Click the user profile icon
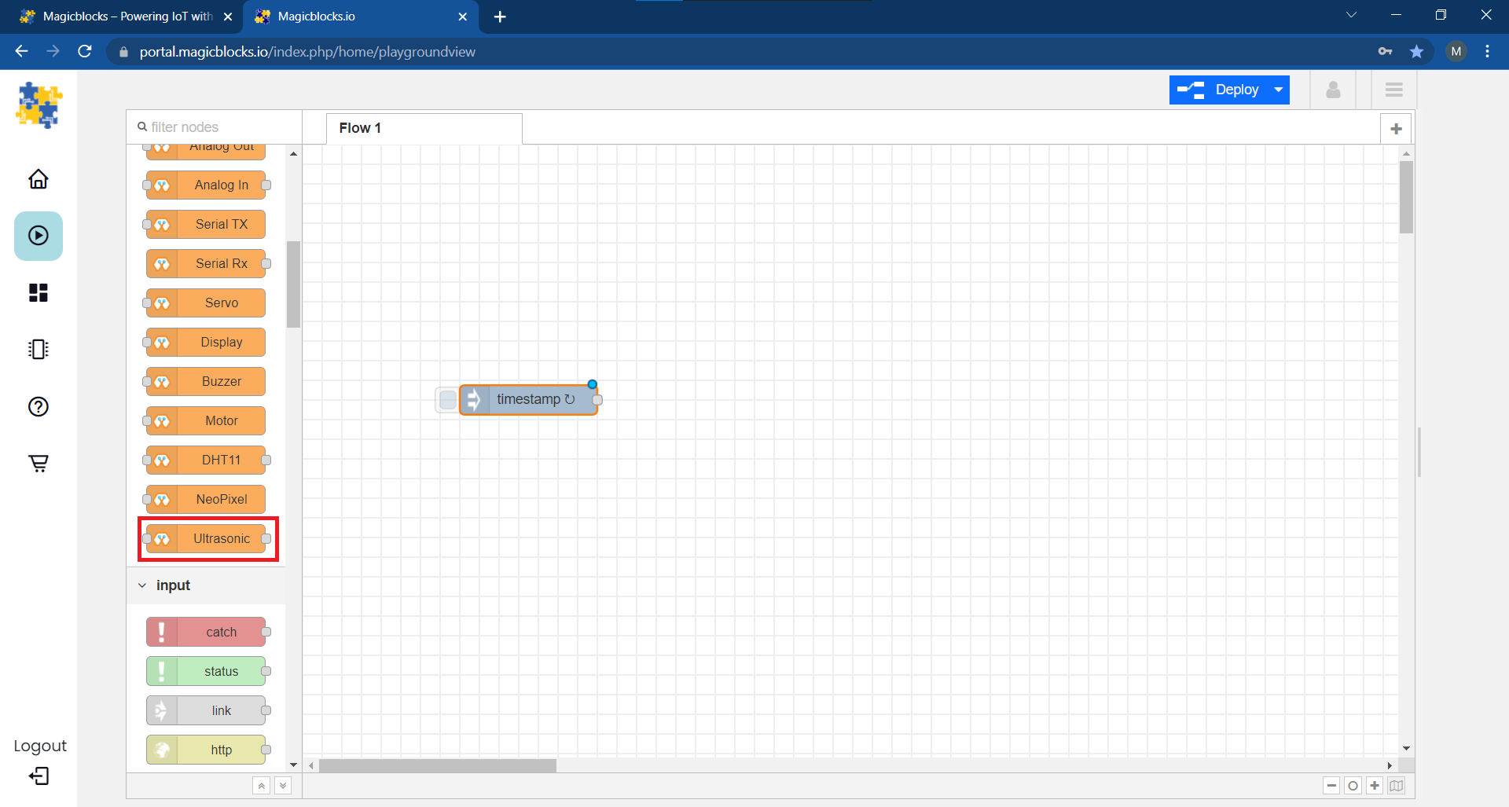Viewport: 1509px width, 807px height. (x=1333, y=90)
